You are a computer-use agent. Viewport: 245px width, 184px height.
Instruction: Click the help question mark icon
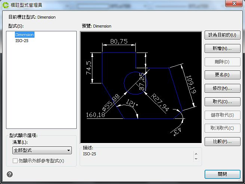pyautogui.click(x=10, y=174)
